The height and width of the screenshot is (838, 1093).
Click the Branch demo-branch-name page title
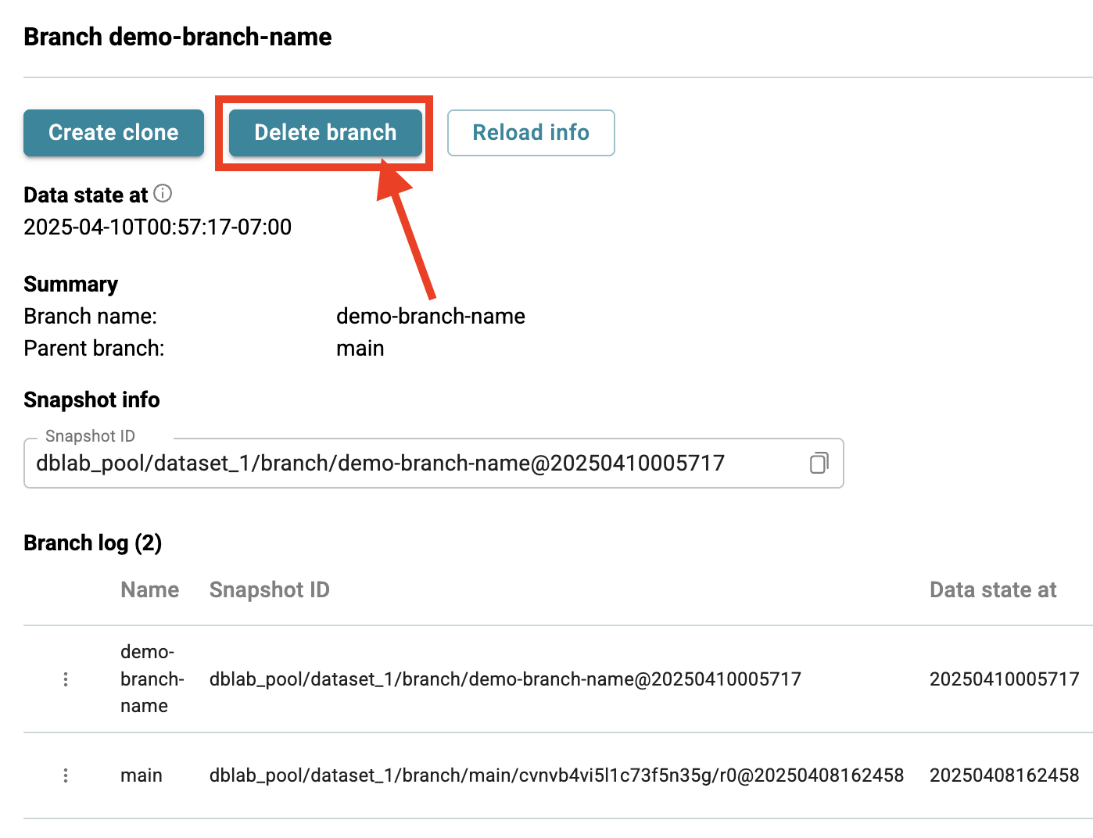(177, 37)
